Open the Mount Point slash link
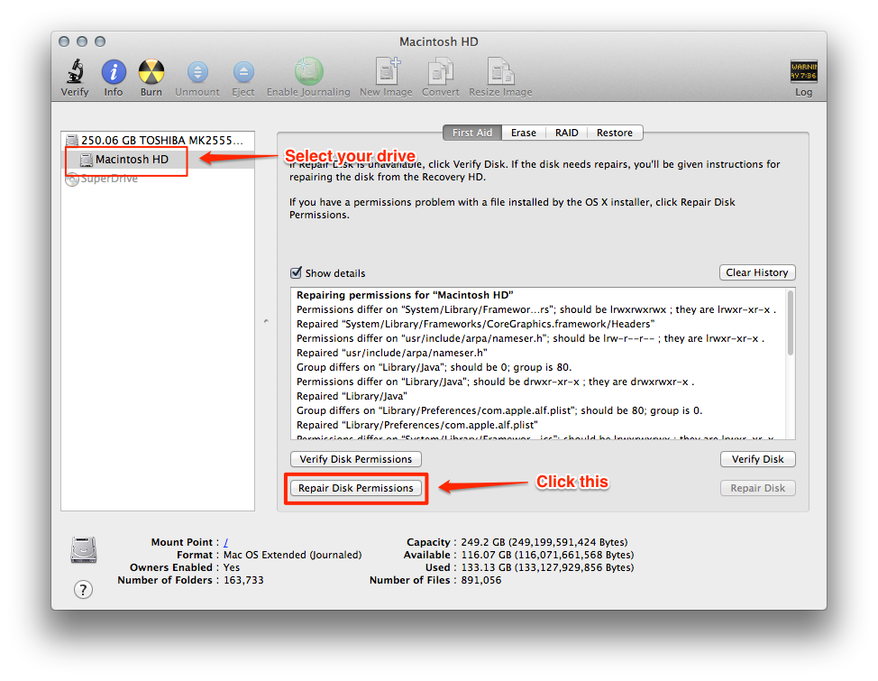 (x=225, y=542)
